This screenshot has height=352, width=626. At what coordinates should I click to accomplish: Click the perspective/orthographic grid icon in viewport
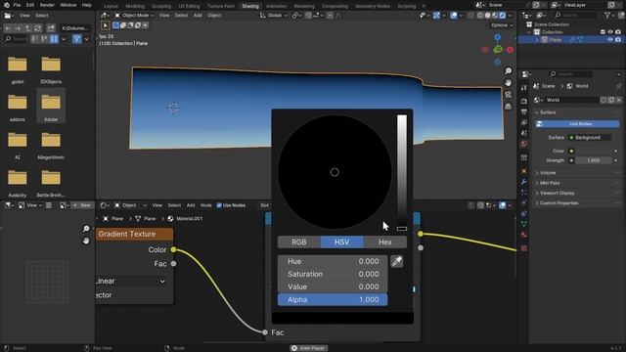(x=508, y=107)
